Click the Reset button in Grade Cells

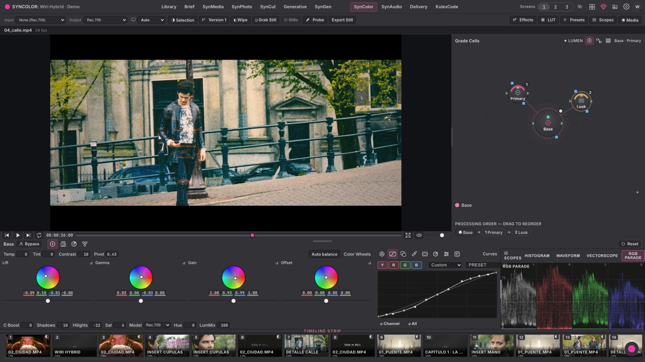point(629,244)
